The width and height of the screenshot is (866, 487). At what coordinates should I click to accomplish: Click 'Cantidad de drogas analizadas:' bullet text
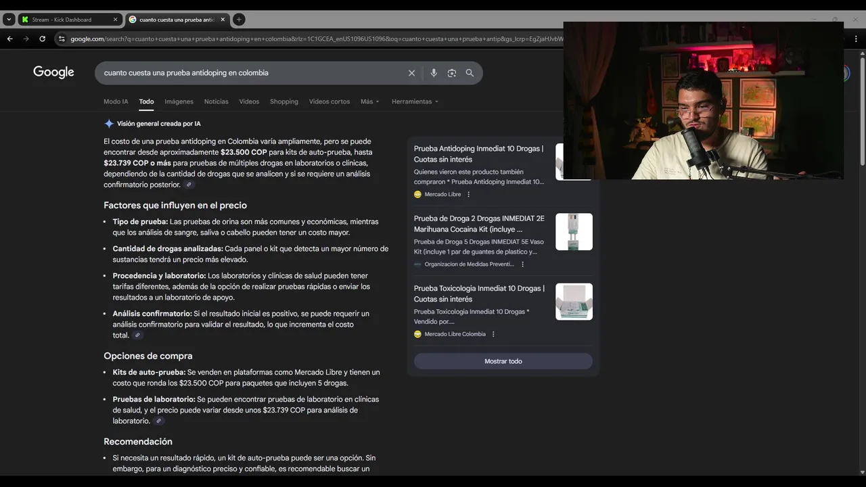click(x=168, y=249)
